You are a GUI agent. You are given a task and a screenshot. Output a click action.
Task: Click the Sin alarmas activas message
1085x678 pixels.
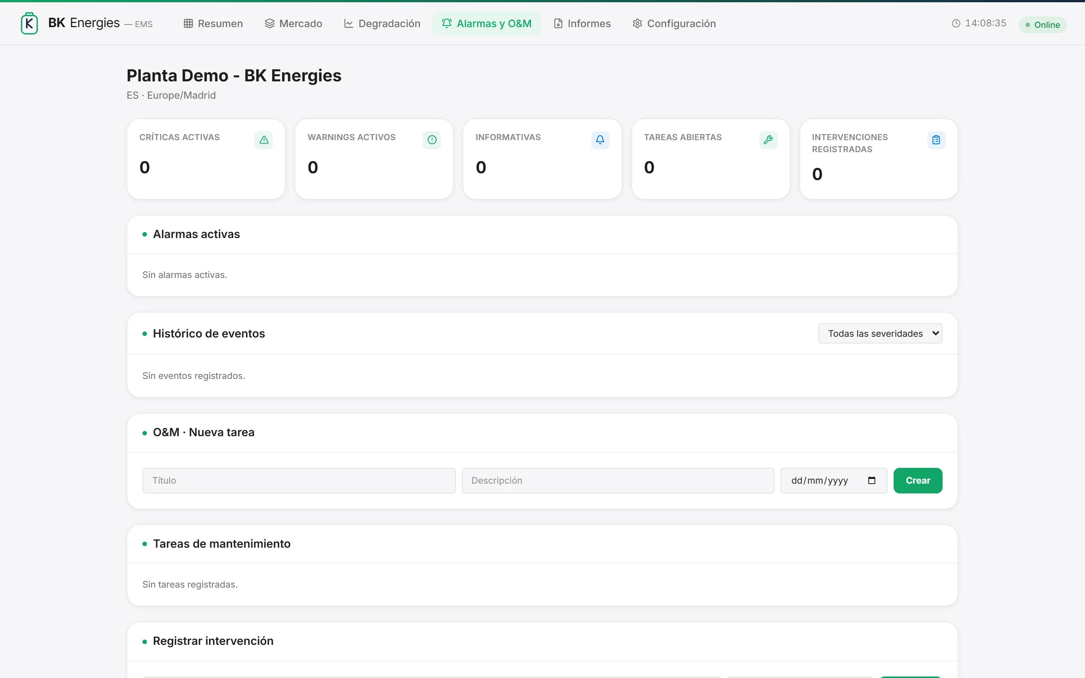click(185, 275)
